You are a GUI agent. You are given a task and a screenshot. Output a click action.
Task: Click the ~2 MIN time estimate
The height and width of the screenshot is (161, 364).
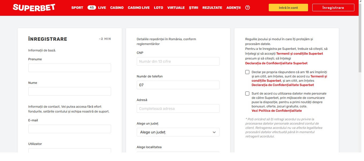(x=105, y=39)
